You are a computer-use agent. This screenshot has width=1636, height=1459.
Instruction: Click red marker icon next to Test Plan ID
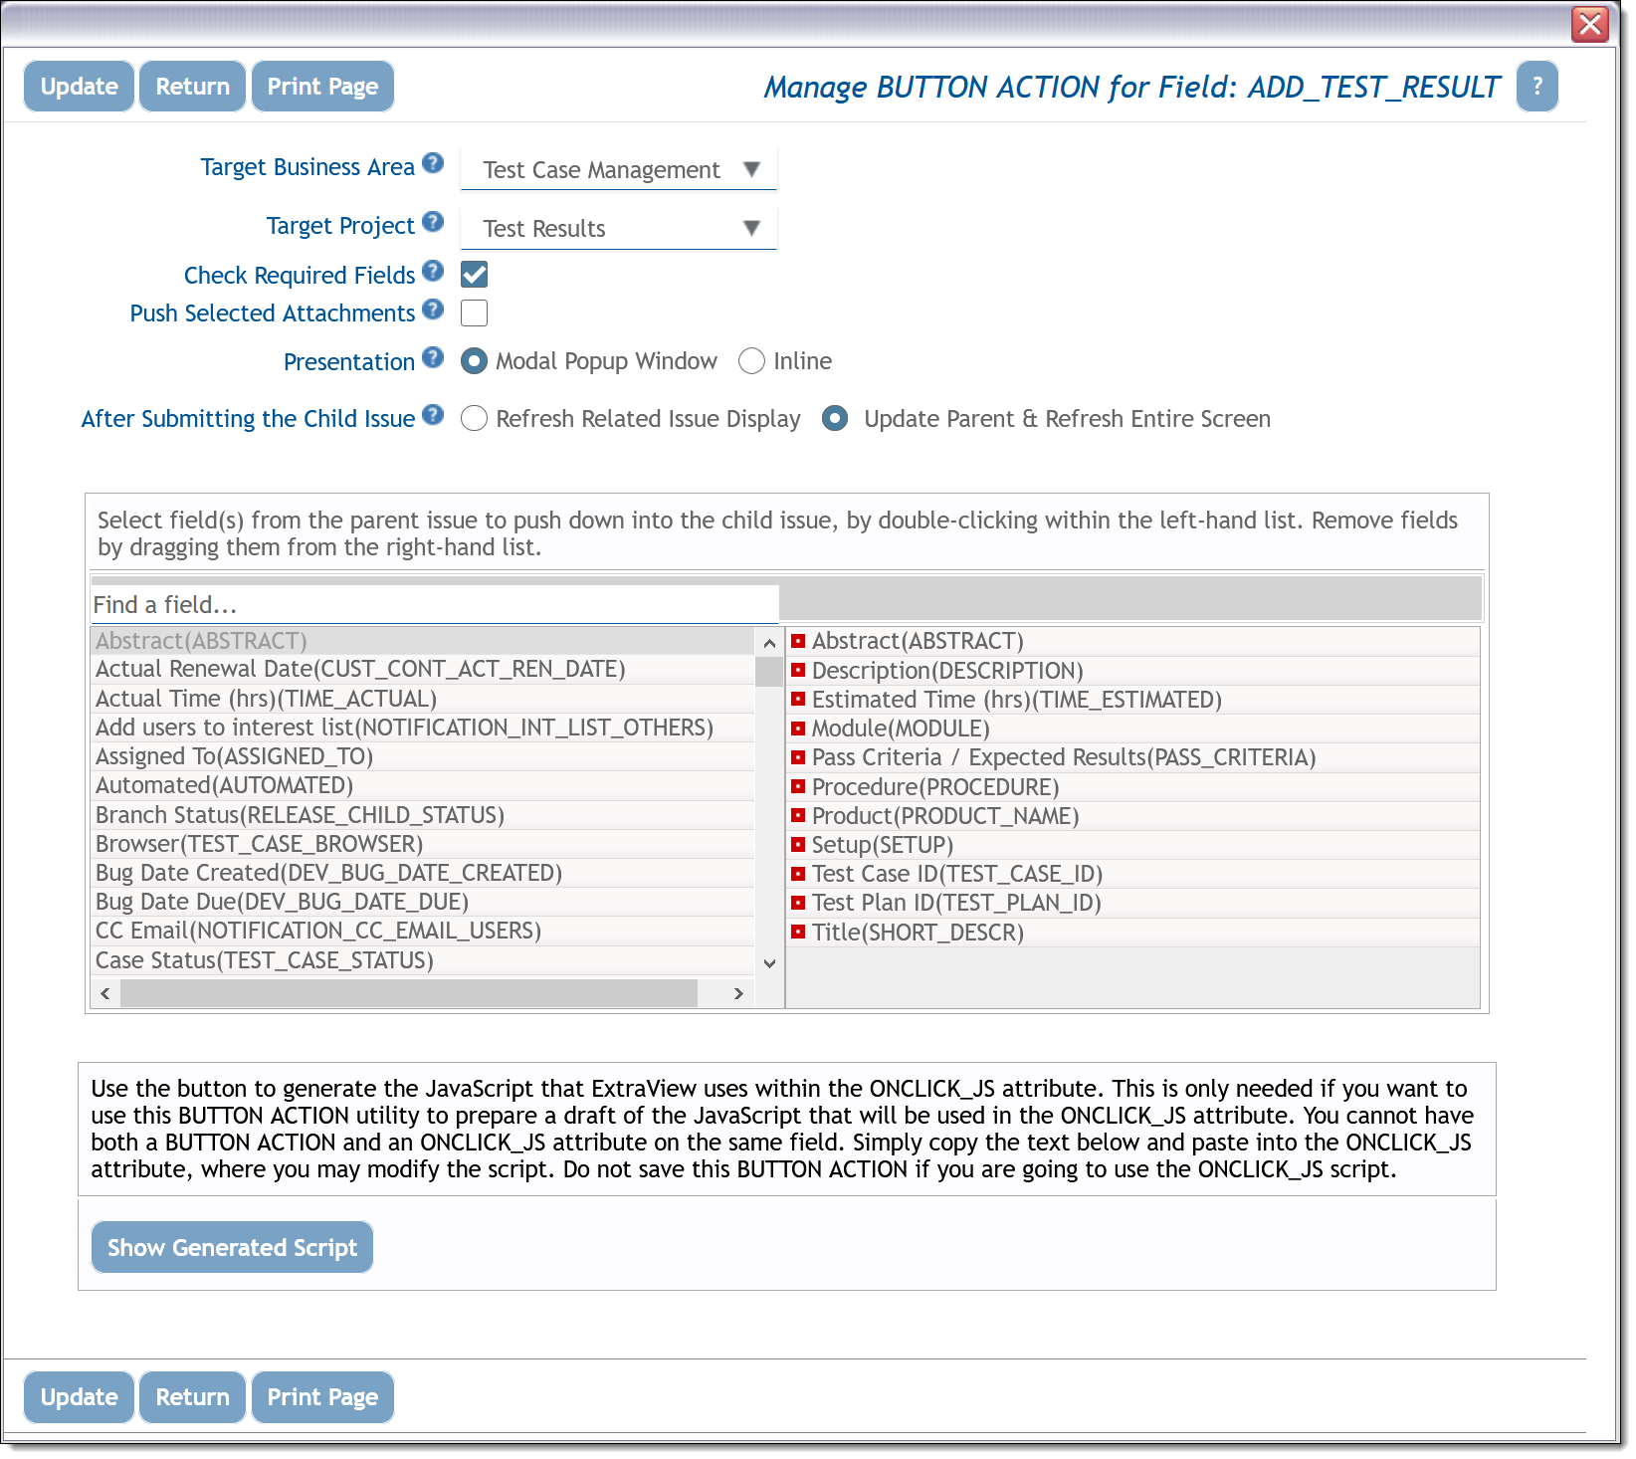(798, 903)
